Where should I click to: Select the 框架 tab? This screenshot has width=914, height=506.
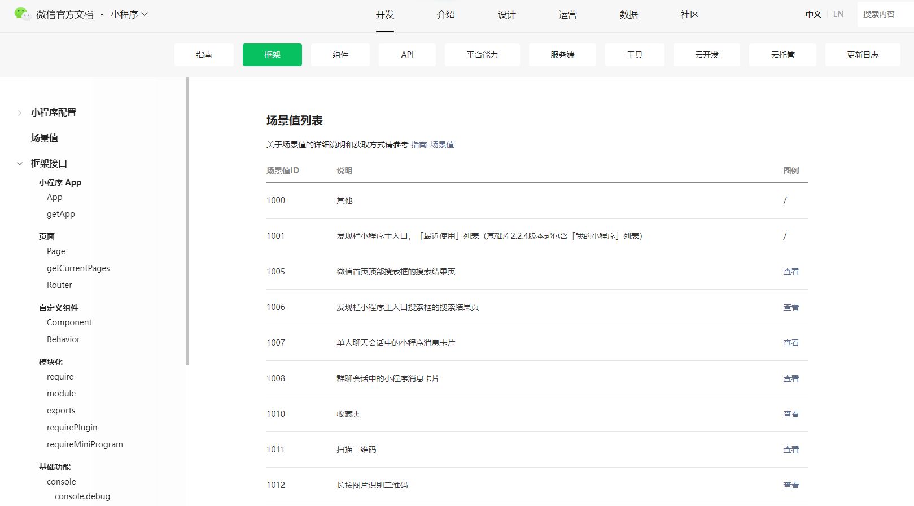pyautogui.click(x=272, y=55)
